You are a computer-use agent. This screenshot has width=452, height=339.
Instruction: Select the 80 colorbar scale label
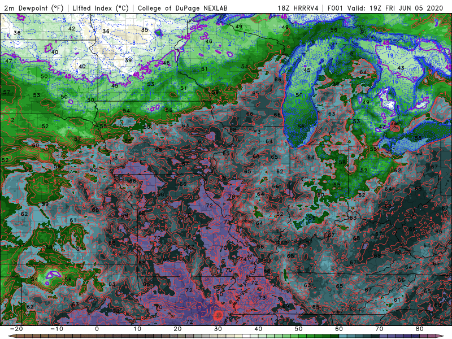click(420, 329)
